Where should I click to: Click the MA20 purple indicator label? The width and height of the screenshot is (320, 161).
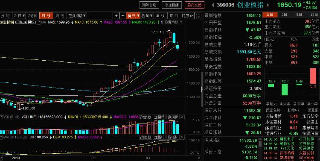pos(115,22)
